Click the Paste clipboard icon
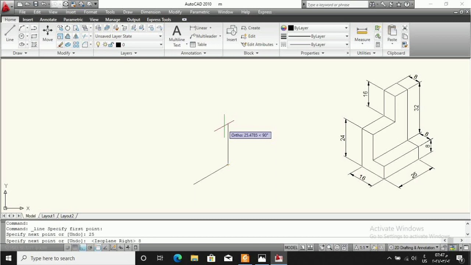 [392, 33]
